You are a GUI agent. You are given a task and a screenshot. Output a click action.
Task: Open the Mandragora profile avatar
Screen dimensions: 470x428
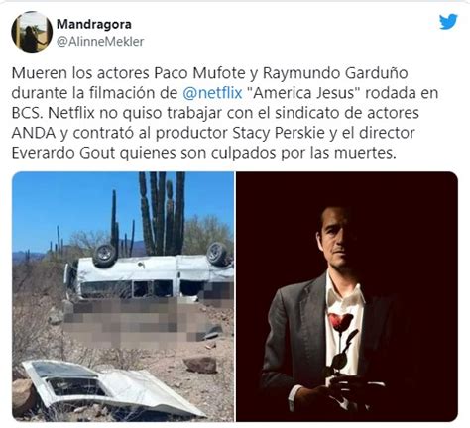coord(32,32)
